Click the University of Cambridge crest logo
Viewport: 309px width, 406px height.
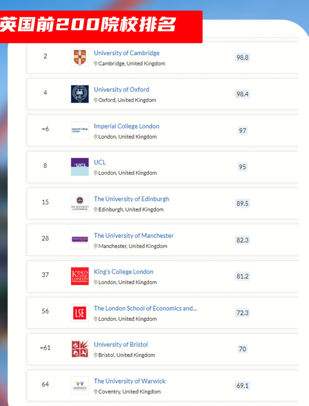pos(80,57)
